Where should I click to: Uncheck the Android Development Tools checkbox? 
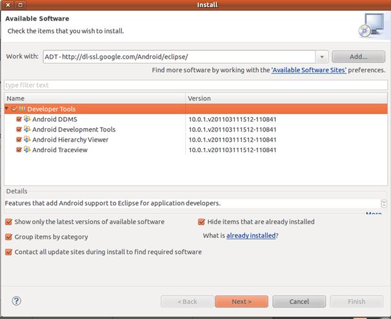click(19, 130)
